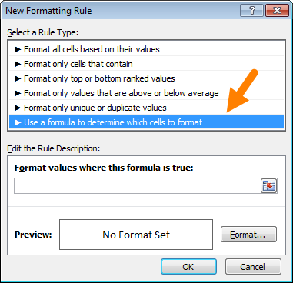Screen dimensions: 293x283
Task: Click arrow beside Format all cells based on values
Action: click(x=18, y=49)
